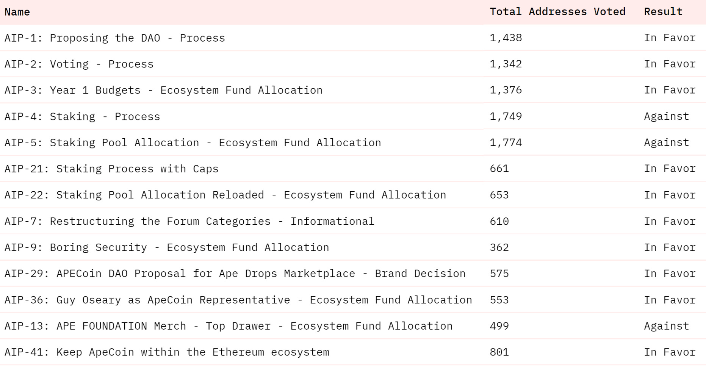Click the vote count '1,774'

[x=506, y=142]
